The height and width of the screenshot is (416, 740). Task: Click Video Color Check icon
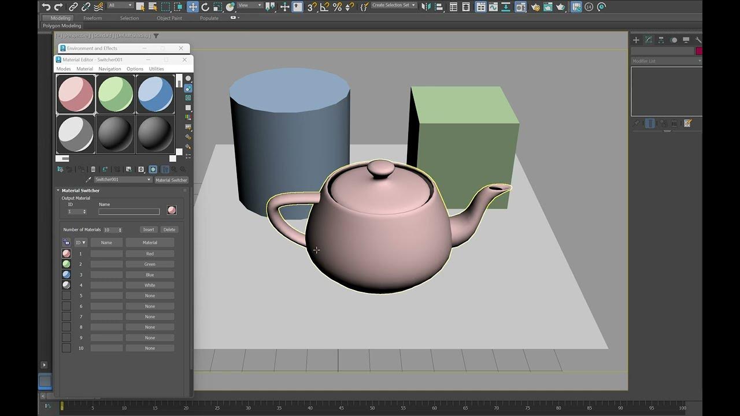[188, 117]
